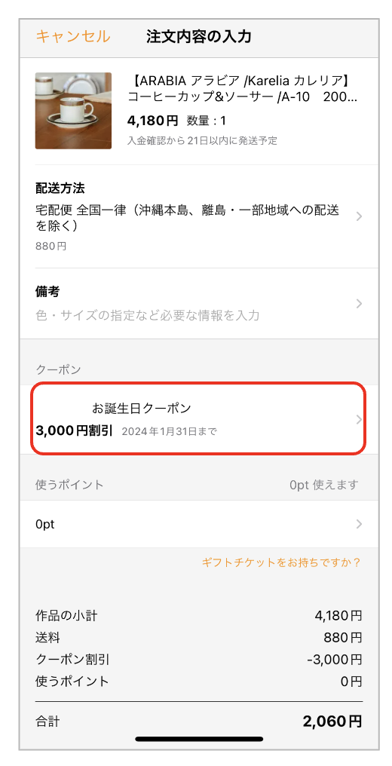The height and width of the screenshot is (766, 392).
Task: Click the 備考 notes input placeholder
Action: coord(148,316)
